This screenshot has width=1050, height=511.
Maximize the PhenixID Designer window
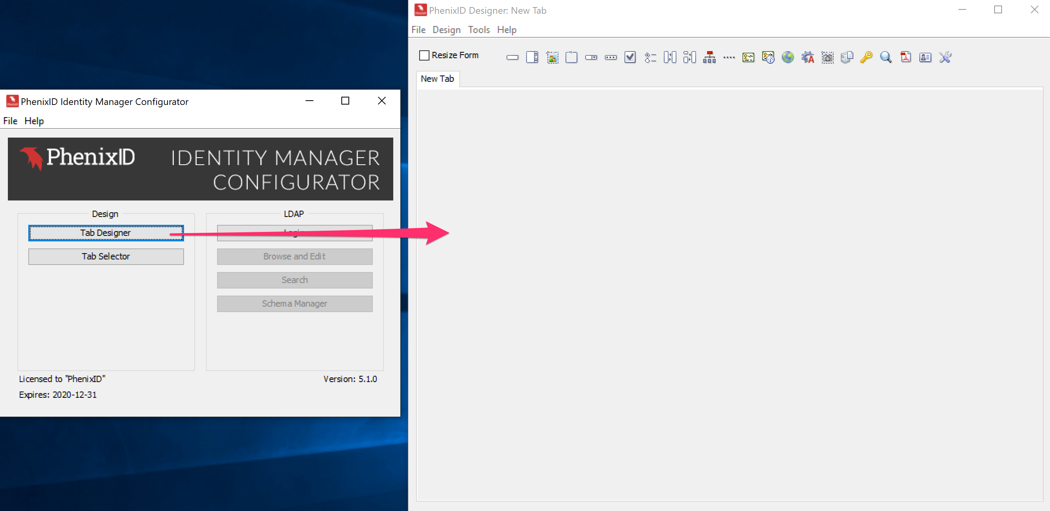(x=998, y=9)
